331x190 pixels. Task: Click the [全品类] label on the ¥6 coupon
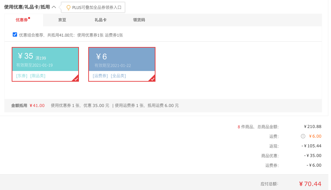118,76
